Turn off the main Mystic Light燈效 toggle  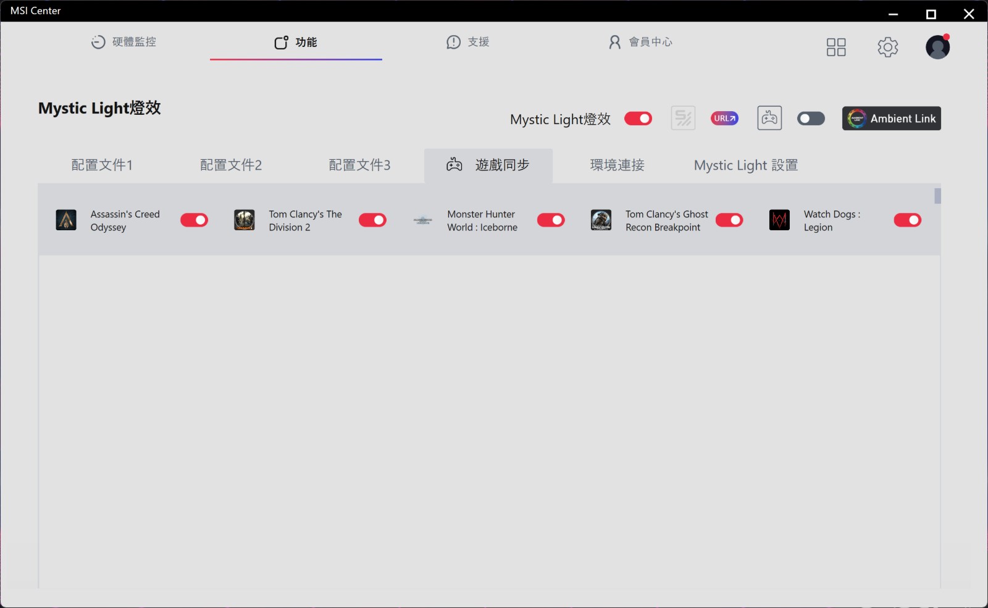tap(638, 119)
